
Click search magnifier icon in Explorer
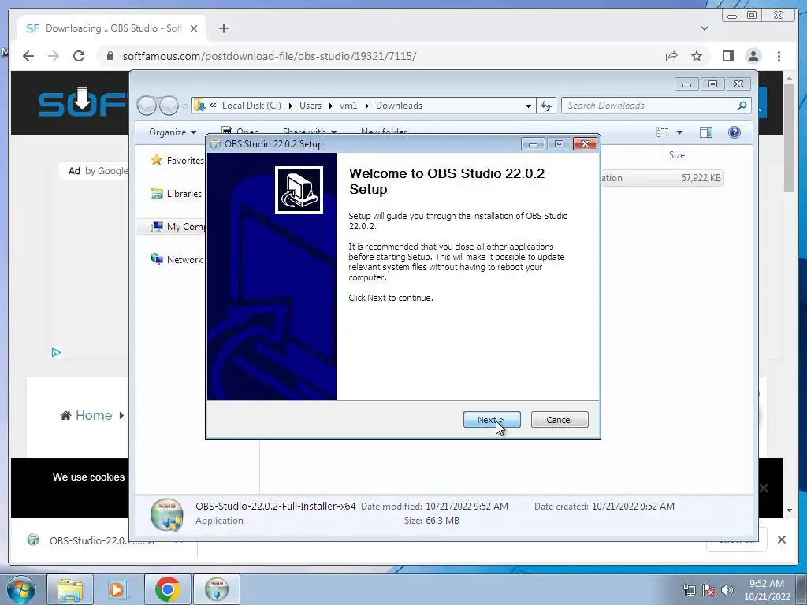[x=742, y=106]
